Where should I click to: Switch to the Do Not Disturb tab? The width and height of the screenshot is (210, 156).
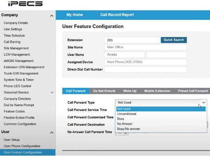[104, 91]
